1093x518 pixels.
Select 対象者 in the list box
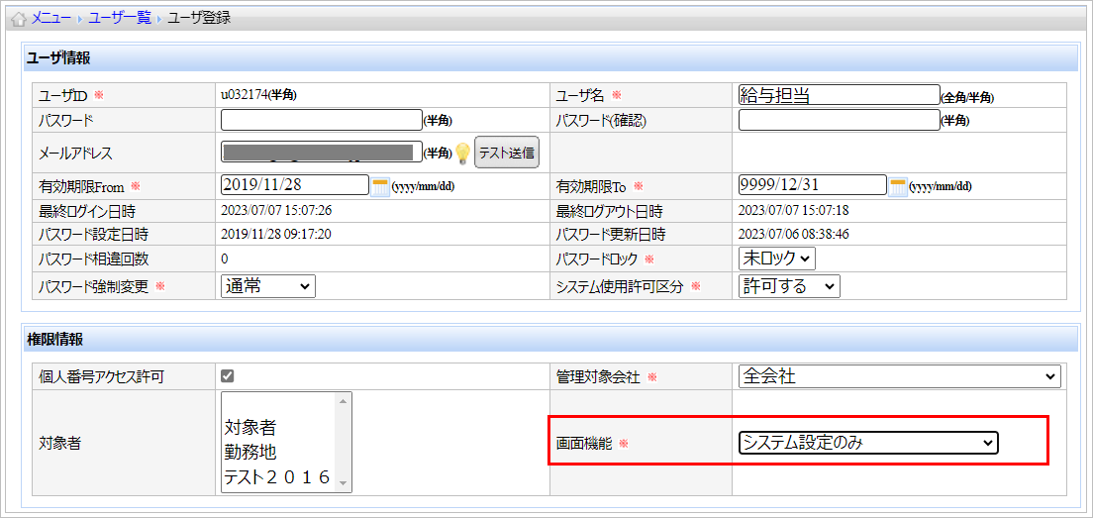[x=249, y=427]
